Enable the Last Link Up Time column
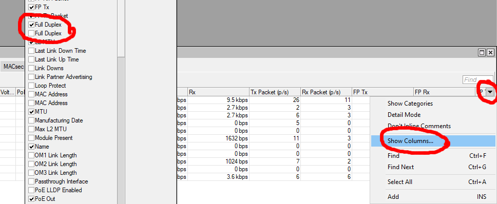The height and width of the screenshot is (204, 497). click(31, 59)
